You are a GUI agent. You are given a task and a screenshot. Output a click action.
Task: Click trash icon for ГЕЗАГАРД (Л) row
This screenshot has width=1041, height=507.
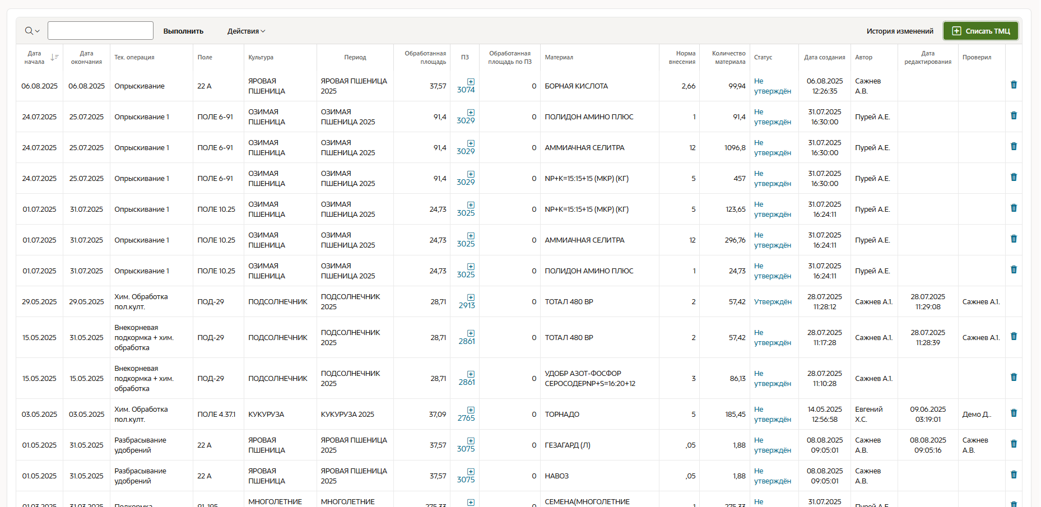coord(1014,444)
